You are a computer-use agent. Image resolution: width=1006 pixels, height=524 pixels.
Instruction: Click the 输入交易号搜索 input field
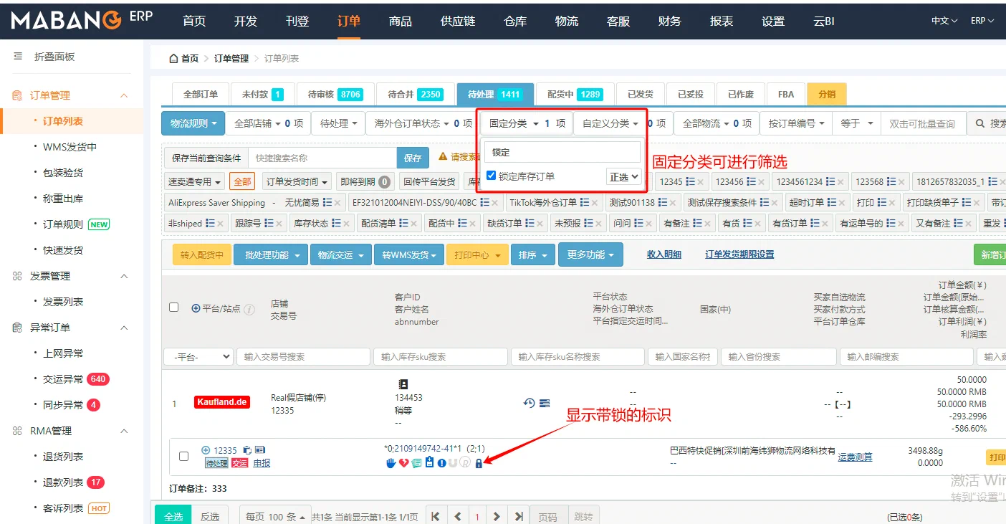point(303,356)
